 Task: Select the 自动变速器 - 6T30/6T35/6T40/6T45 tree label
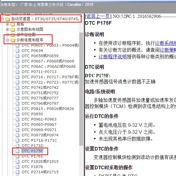pyautogui.click(x=45, y=19)
